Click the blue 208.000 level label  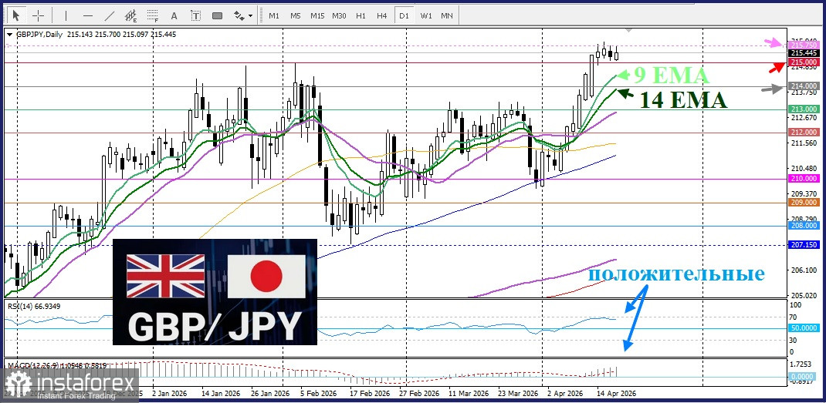point(804,226)
